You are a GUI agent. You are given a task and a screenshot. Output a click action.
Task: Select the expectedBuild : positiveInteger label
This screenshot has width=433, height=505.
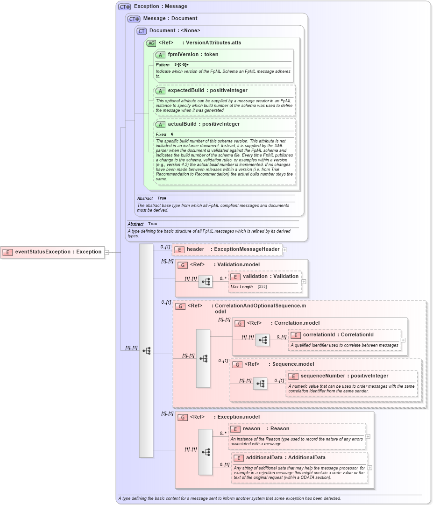pyautogui.click(x=208, y=91)
